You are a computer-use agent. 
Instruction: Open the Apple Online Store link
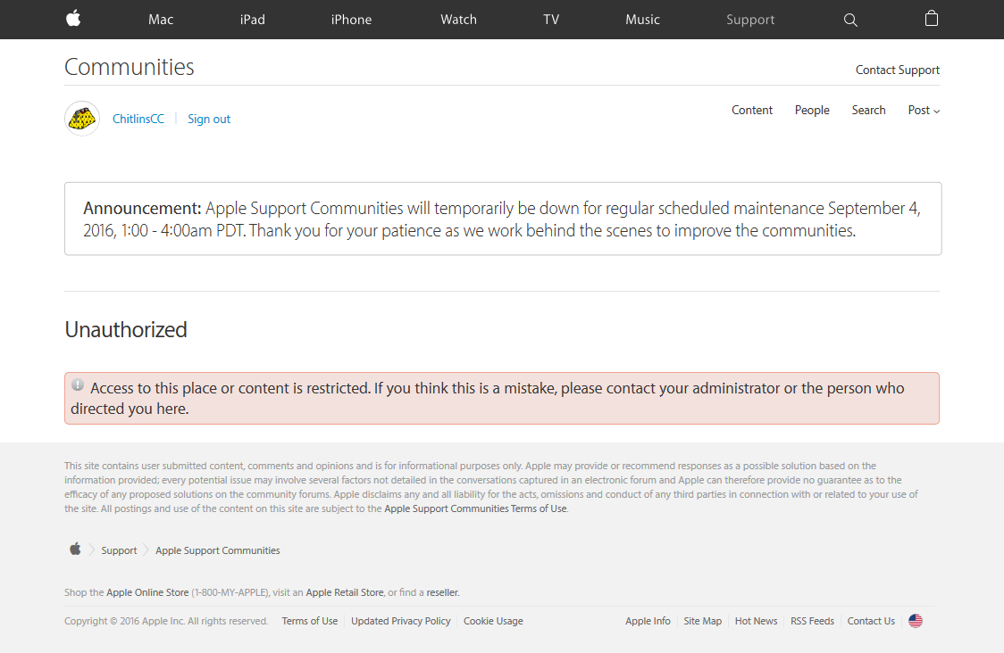(147, 592)
